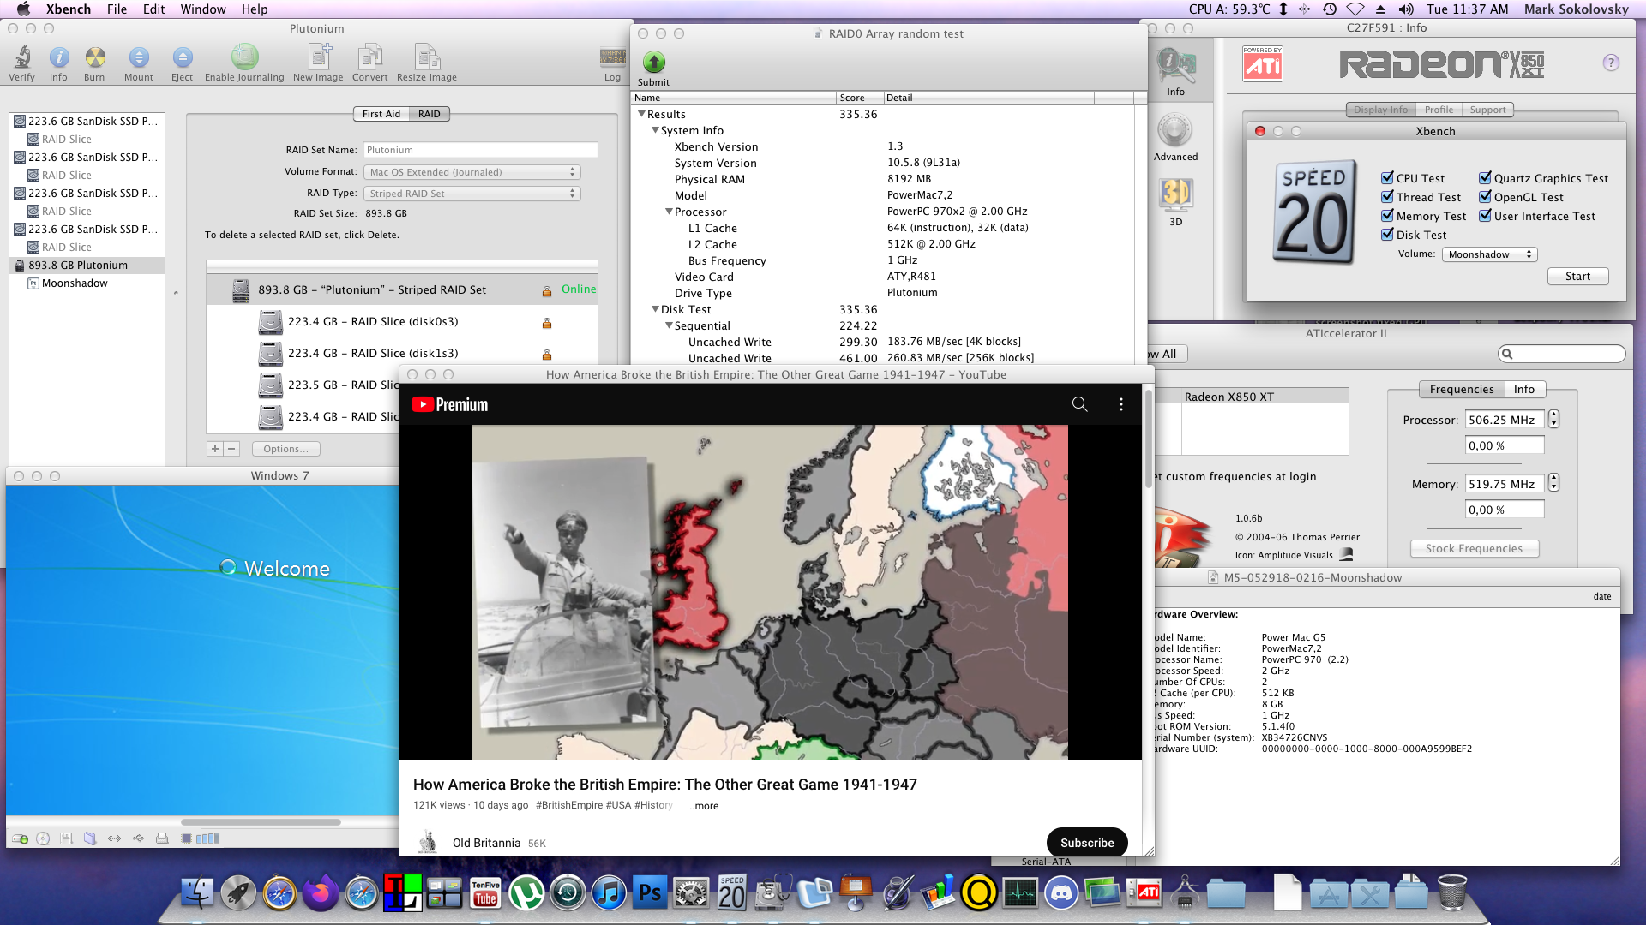Search YouTube with the magnifier icon
Image resolution: width=1646 pixels, height=925 pixels.
click(1079, 404)
